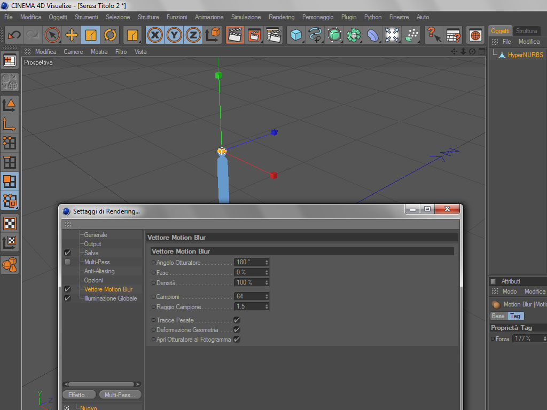Toggle the X axis lock
The image size is (547, 410).
[x=155, y=35]
